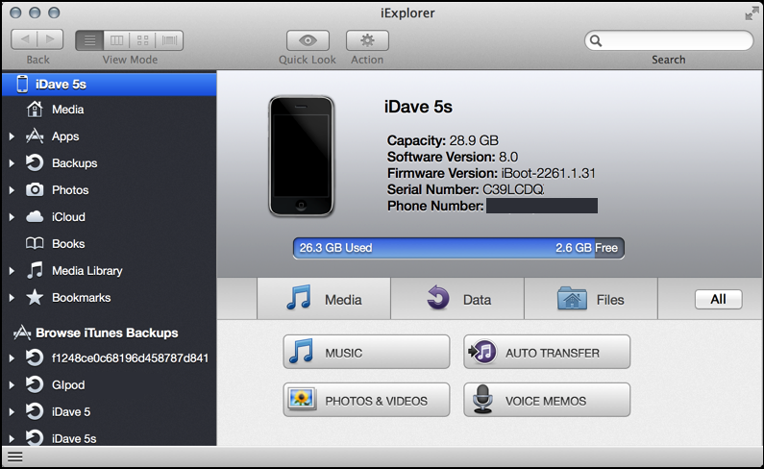Expand the f1248ce0c68196d458787d841 backup
Image resolution: width=764 pixels, height=469 pixels.
(12, 358)
